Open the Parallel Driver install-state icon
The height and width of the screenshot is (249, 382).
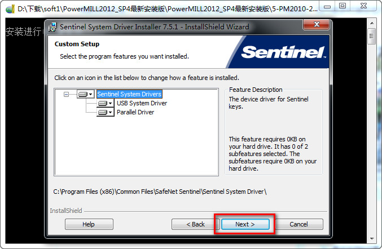point(106,113)
